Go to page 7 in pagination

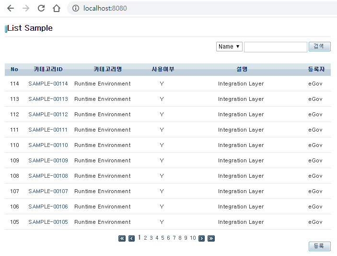pos(174,238)
